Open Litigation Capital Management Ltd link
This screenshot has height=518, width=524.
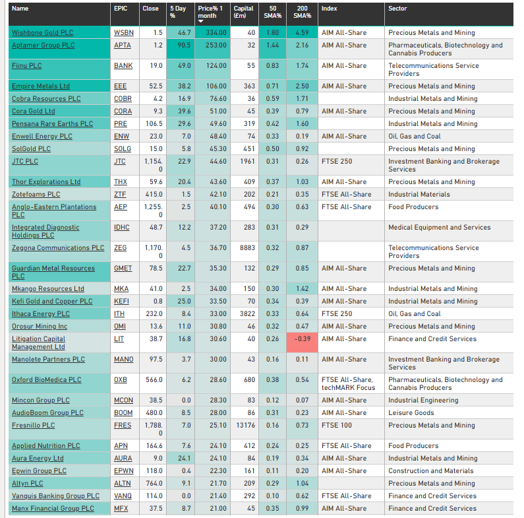pyautogui.click(x=38, y=342)
